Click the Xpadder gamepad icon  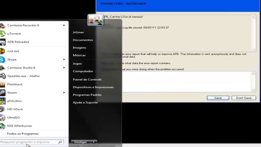point(2,76)
